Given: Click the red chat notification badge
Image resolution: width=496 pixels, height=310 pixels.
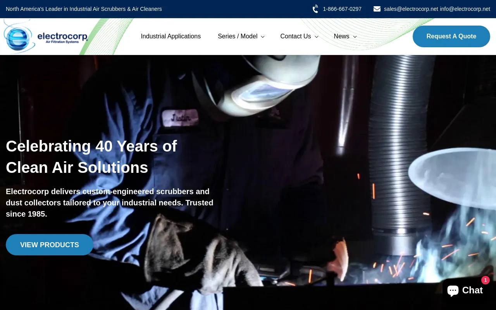Looking at the screenshot, I should [485, 280].
